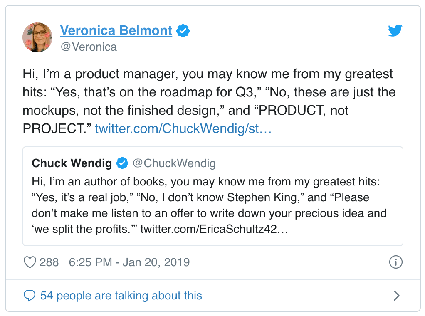Click the 288 likes count
The image size is (425, 316).
coord(49,262)
